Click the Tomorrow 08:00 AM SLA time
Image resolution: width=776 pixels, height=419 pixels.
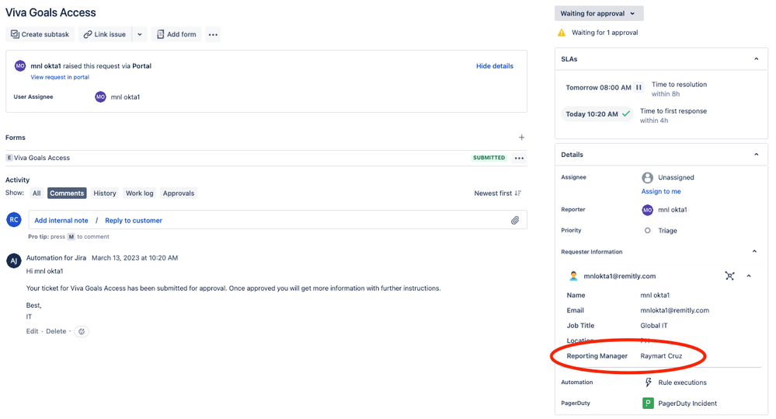click(598, 88)
